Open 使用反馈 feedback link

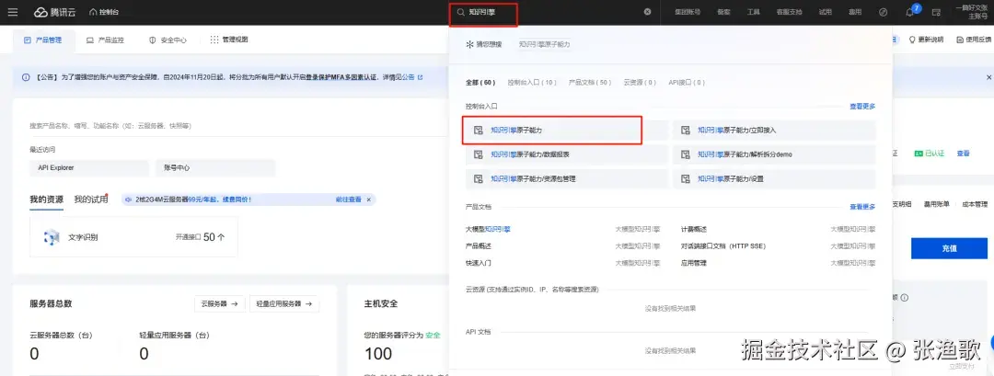point(973,40)
